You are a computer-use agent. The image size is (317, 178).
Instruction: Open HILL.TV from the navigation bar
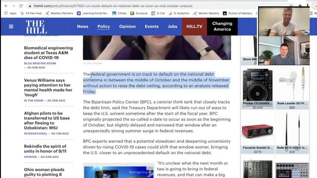(x=194, y=26)
